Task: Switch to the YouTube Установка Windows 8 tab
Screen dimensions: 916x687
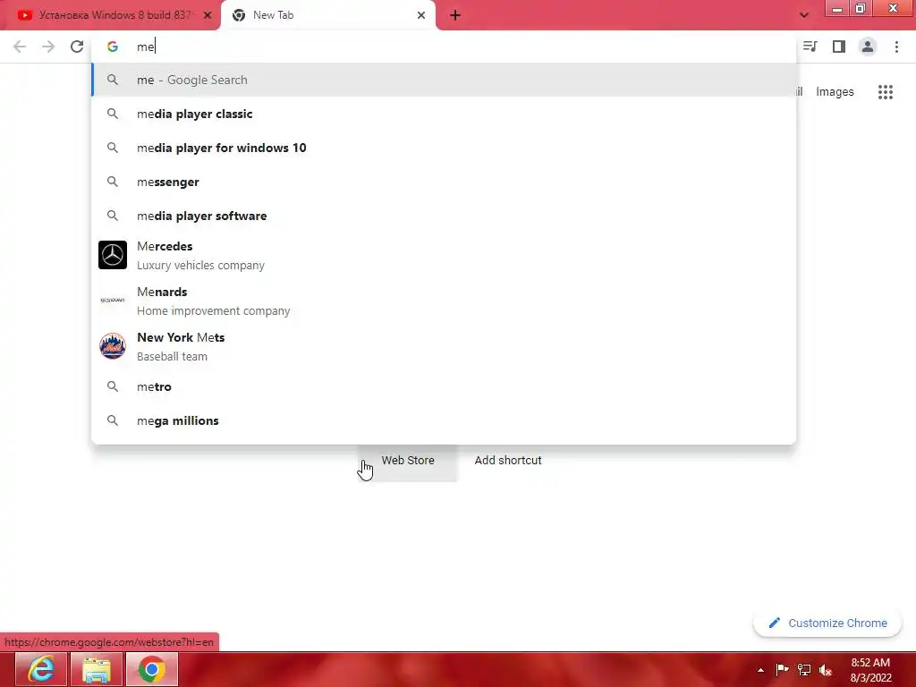Action: tap(111, 15)
